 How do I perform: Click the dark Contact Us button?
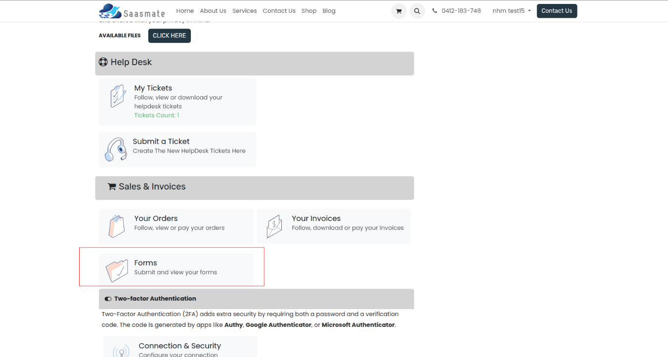click(x=557, y=11)
